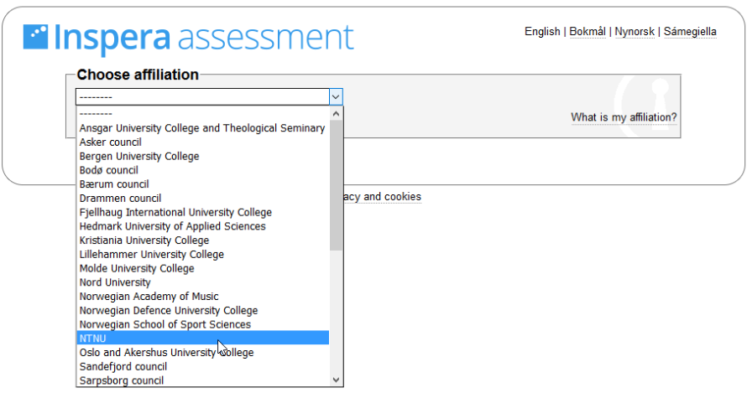Click the dropdown list scrollbar thumb

(336, 185)
